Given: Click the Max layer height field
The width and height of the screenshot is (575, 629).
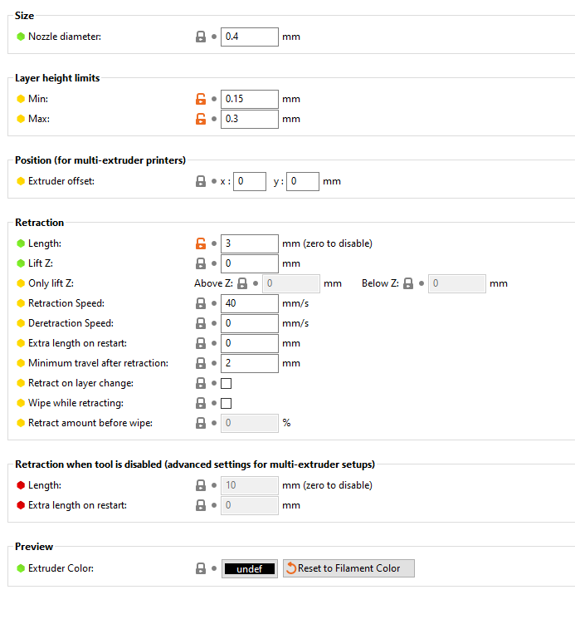Looking at the screenshot, I should pyautogui.click(x=249, y=119).
